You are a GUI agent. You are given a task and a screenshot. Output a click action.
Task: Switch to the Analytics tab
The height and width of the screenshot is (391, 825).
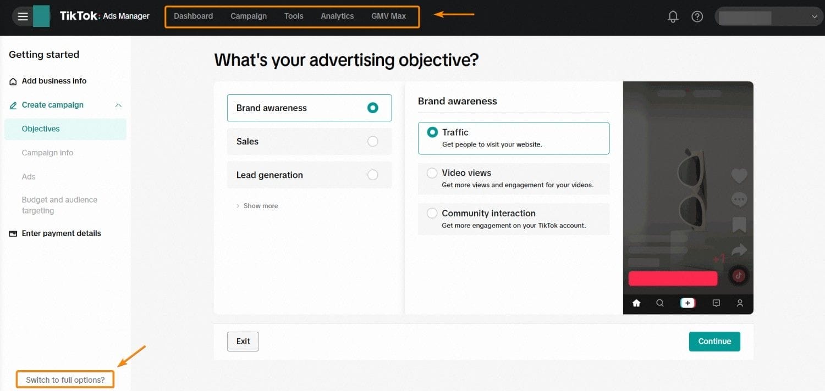click(x=337, y=16)
